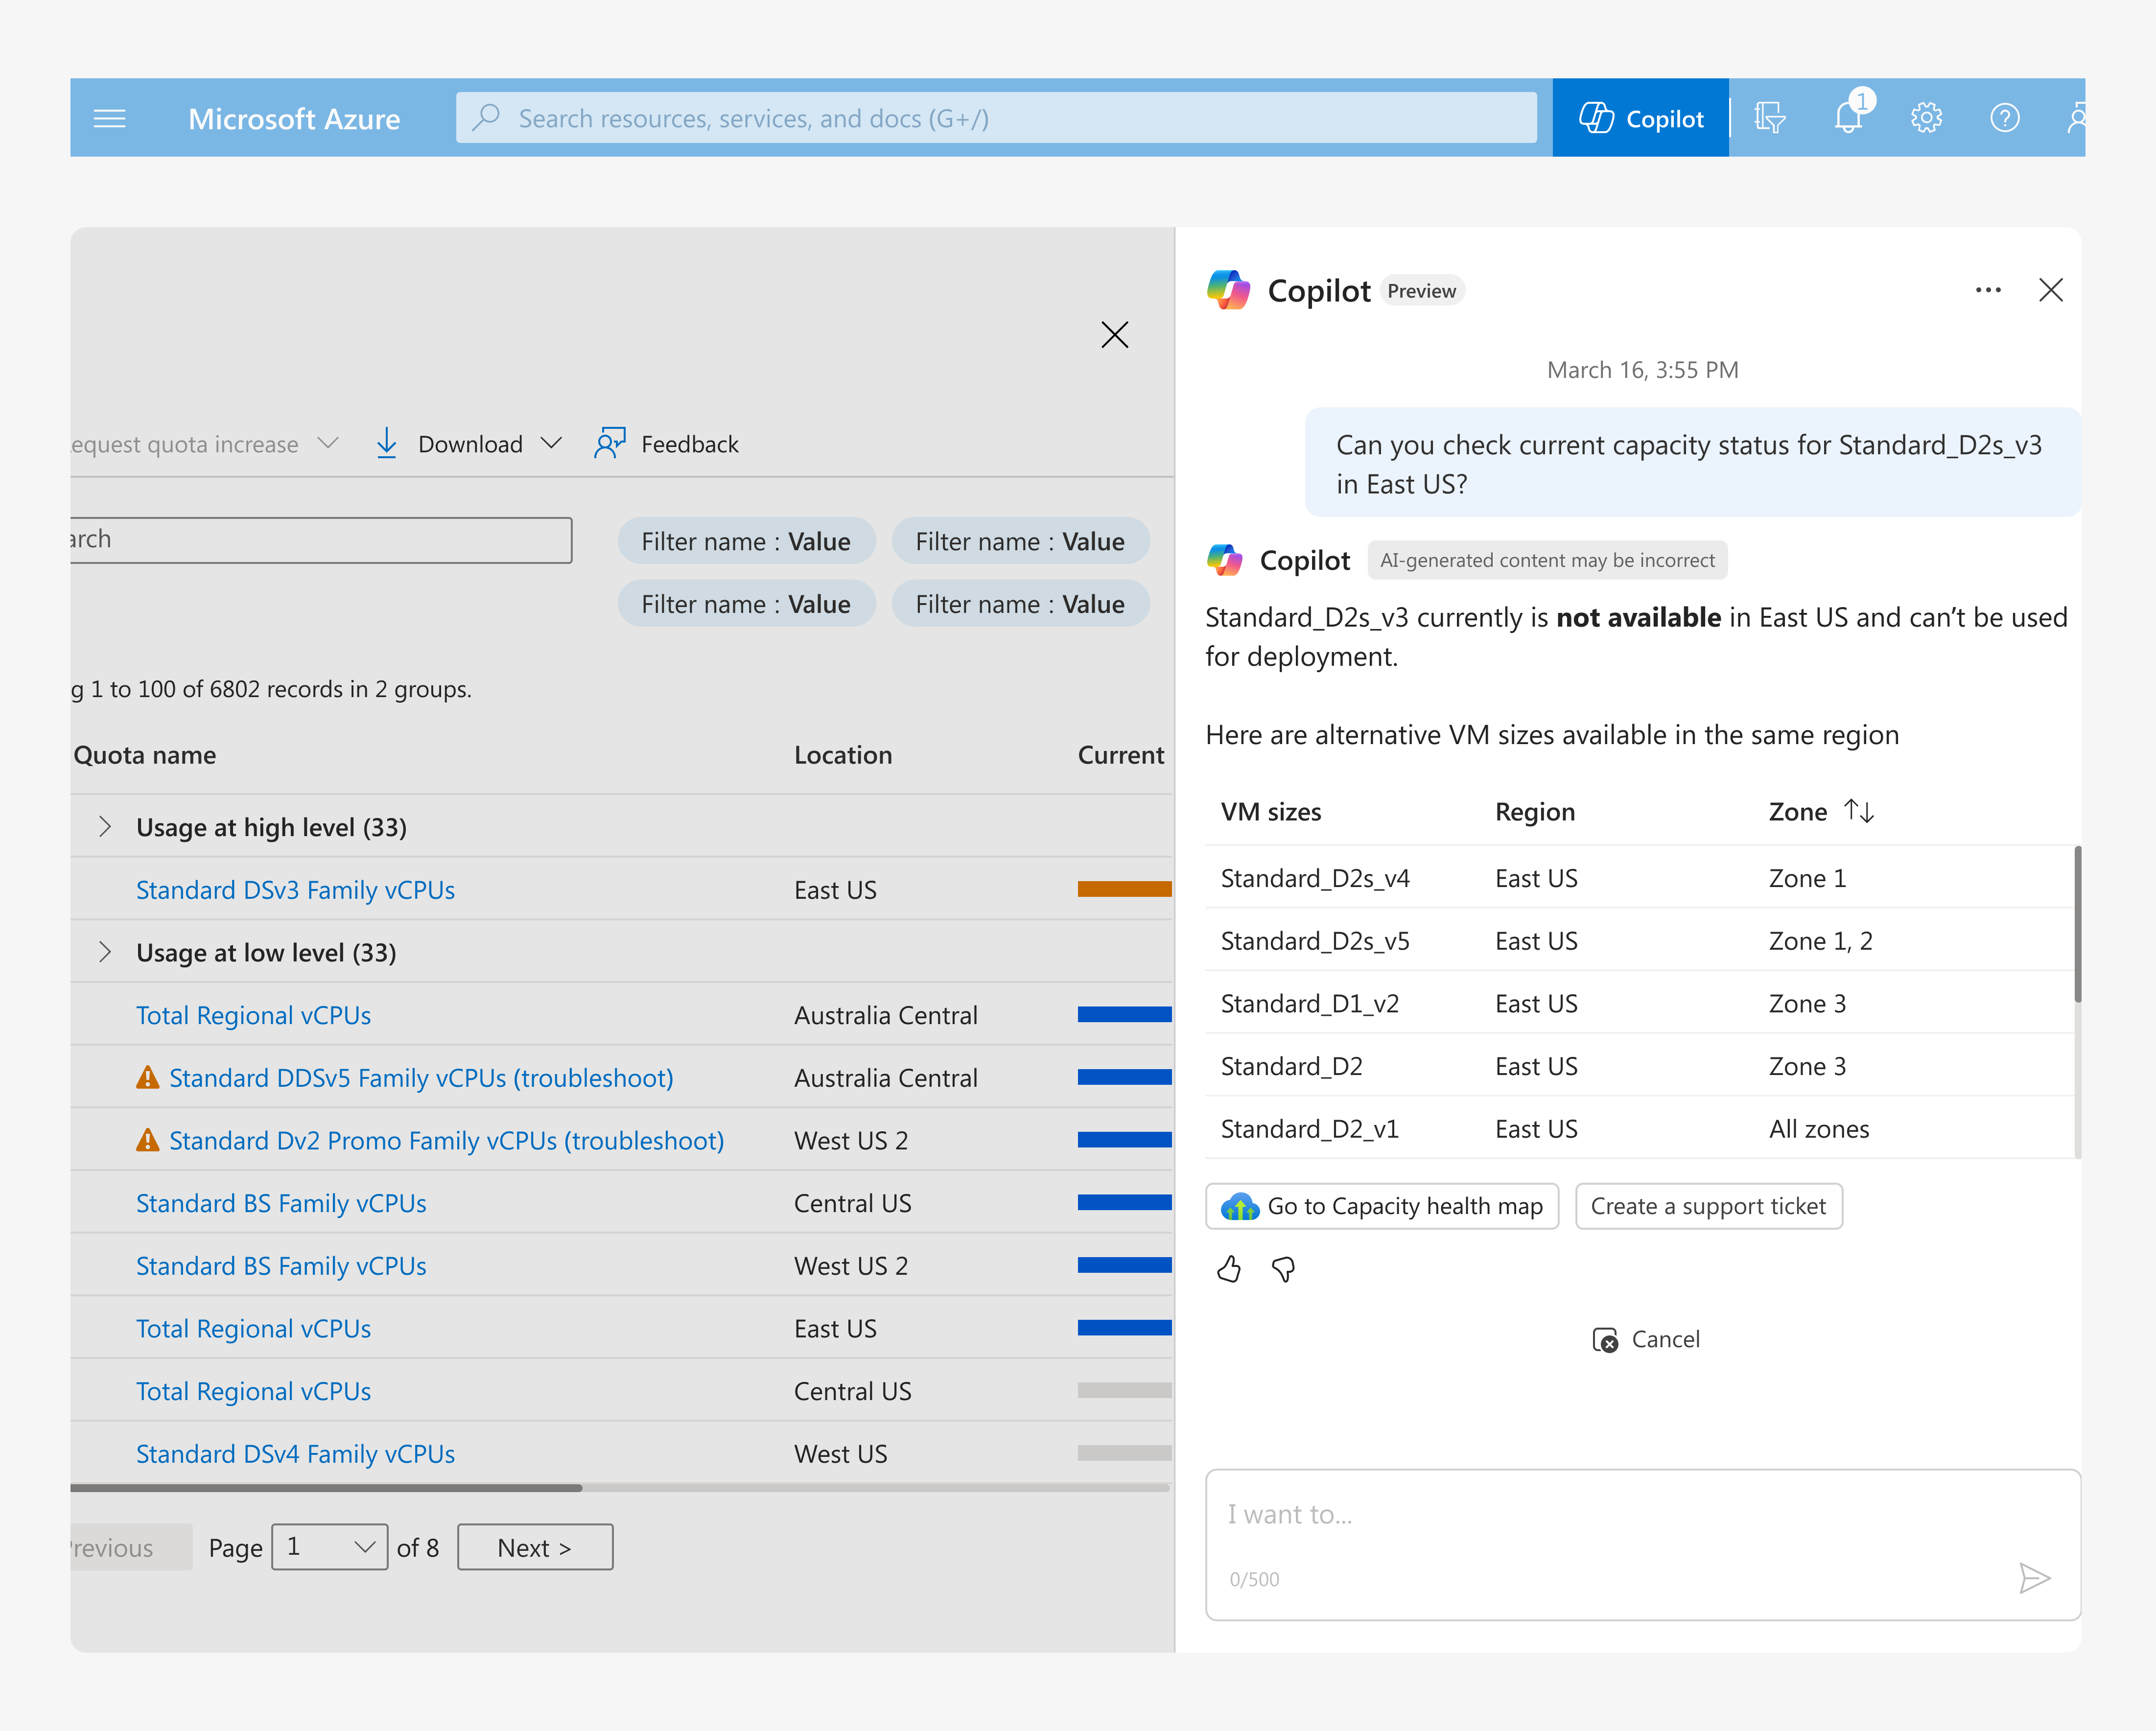The width and height of the screenshot is (2156, 1731).
Task: Give thumbs up to Copilot response
Action: coord(1229,1269)
